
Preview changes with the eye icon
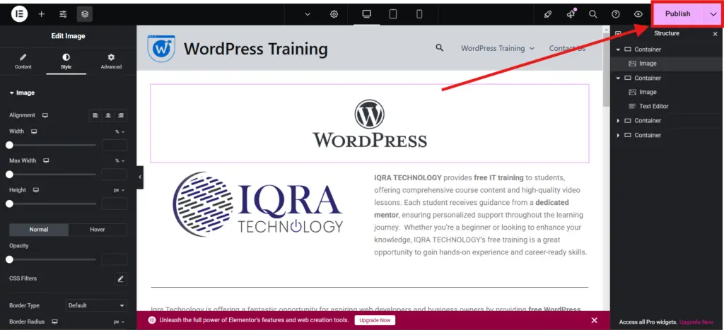pos(638,14)
